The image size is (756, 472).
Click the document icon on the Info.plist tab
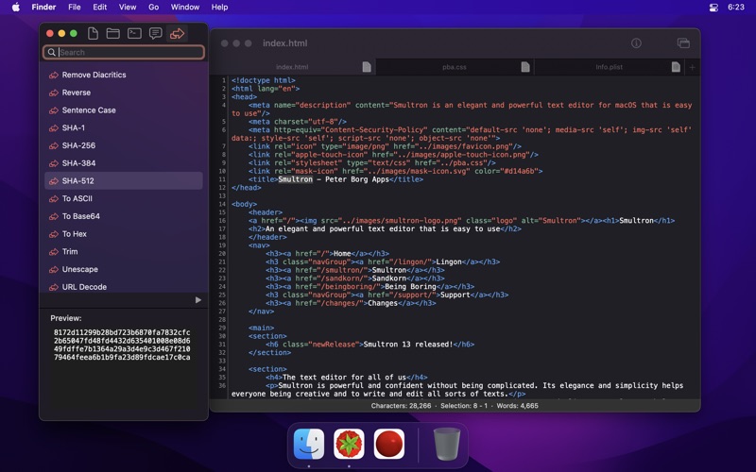click(x=676, y=67)
